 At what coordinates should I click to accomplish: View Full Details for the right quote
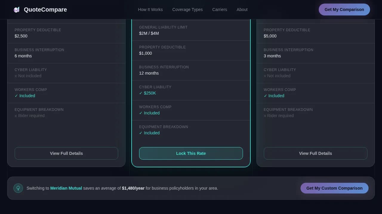315,153
